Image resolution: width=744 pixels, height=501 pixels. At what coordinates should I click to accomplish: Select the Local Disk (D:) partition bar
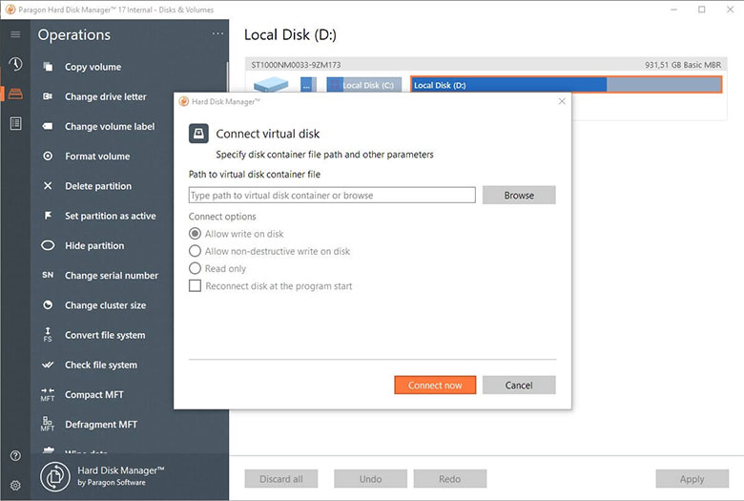pos(566,85)
